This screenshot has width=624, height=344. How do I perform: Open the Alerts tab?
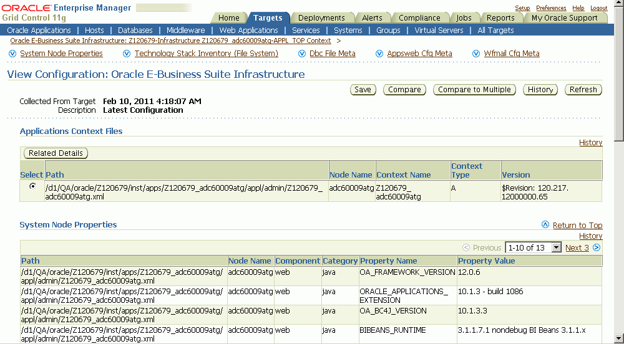point(372,18)
